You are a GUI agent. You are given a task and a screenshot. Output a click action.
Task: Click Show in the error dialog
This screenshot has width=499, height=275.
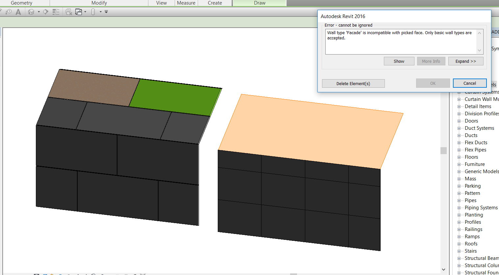click(x=399, y=61)
